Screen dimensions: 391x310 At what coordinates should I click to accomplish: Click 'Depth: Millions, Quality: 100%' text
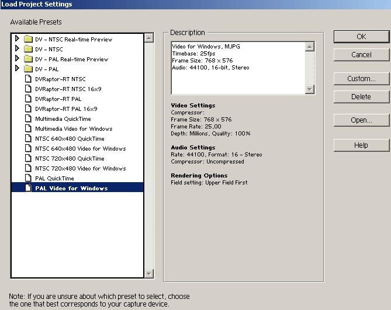click(211, 134)
